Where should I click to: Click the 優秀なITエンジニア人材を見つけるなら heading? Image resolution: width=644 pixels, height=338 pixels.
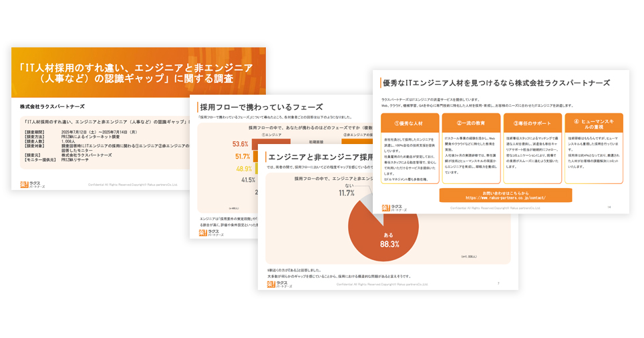click(x=496, y=83)
